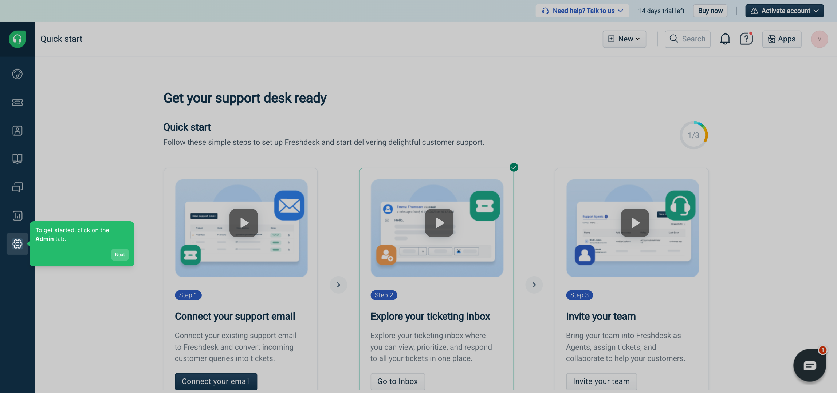This screenshot has width=837, height=393.
Task: Expand Need help? Talk to us menu
Action: [x=582, y=11]
